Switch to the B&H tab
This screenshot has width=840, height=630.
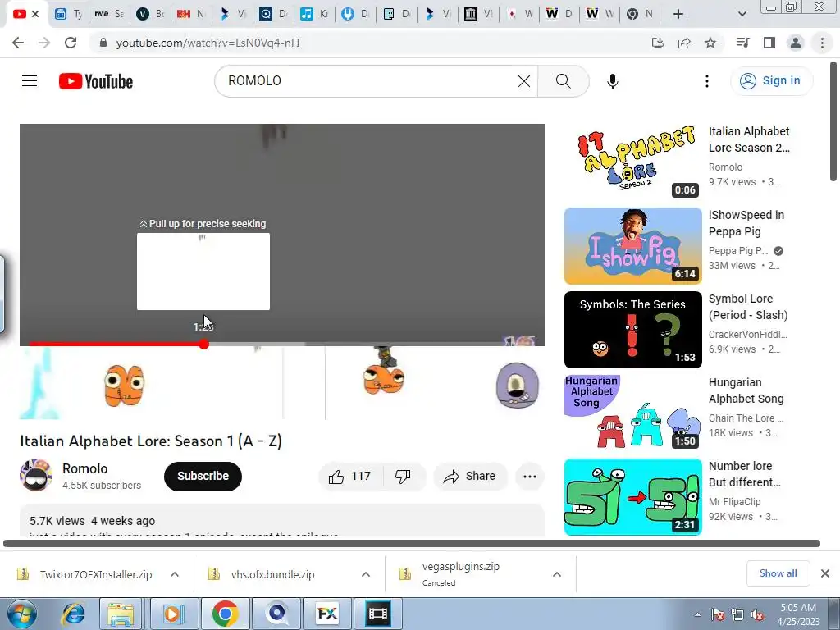click(190, 14)
